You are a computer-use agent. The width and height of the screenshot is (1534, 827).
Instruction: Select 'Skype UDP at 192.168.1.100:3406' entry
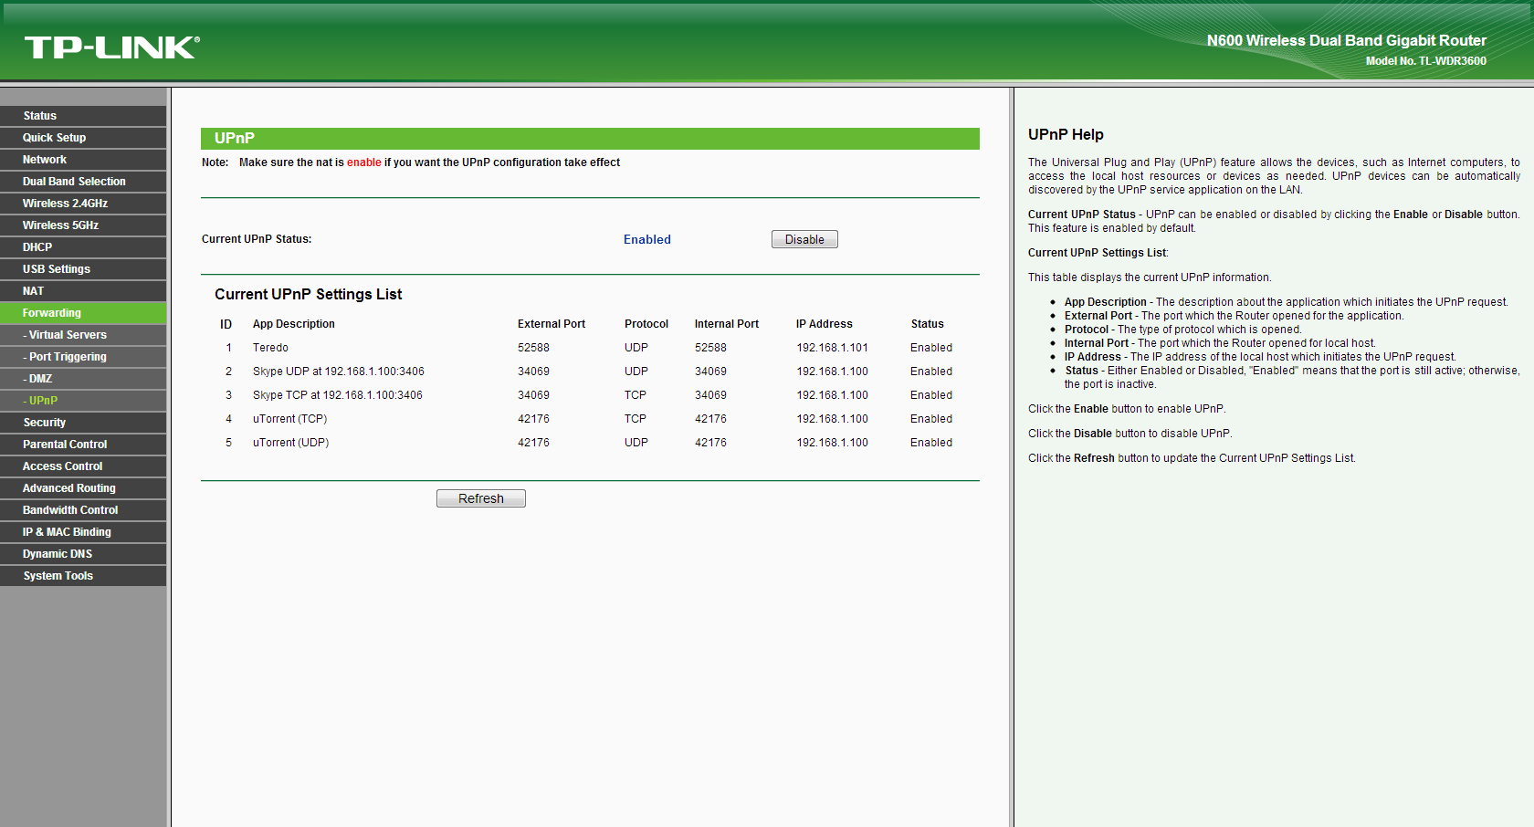click(x=339, y=372)
